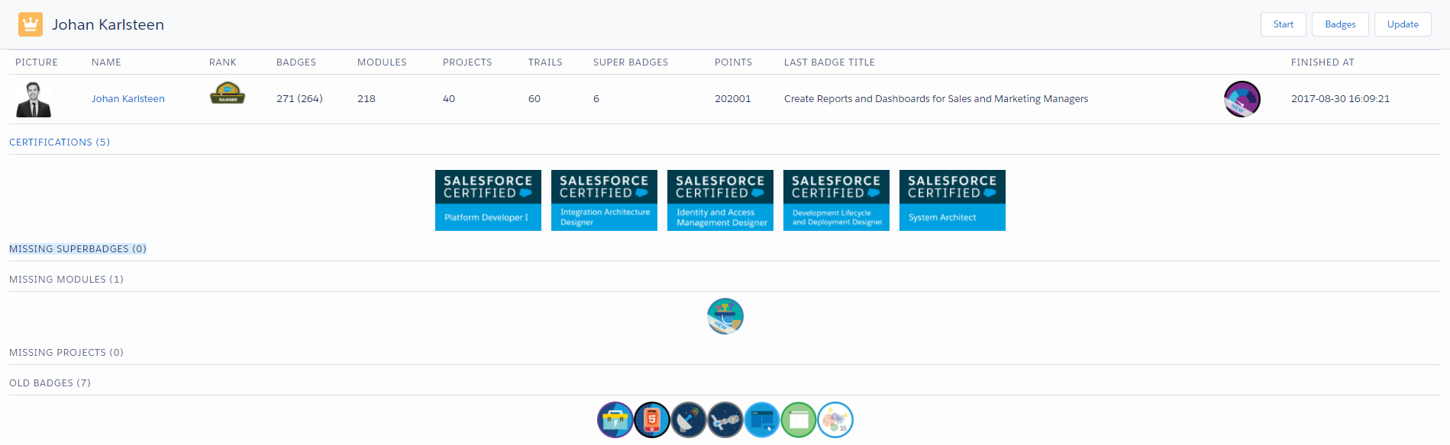The width and height of the screenshot is (1450, 445).
Task: Click the BADGES column header
Action: (x=296, y=62)
